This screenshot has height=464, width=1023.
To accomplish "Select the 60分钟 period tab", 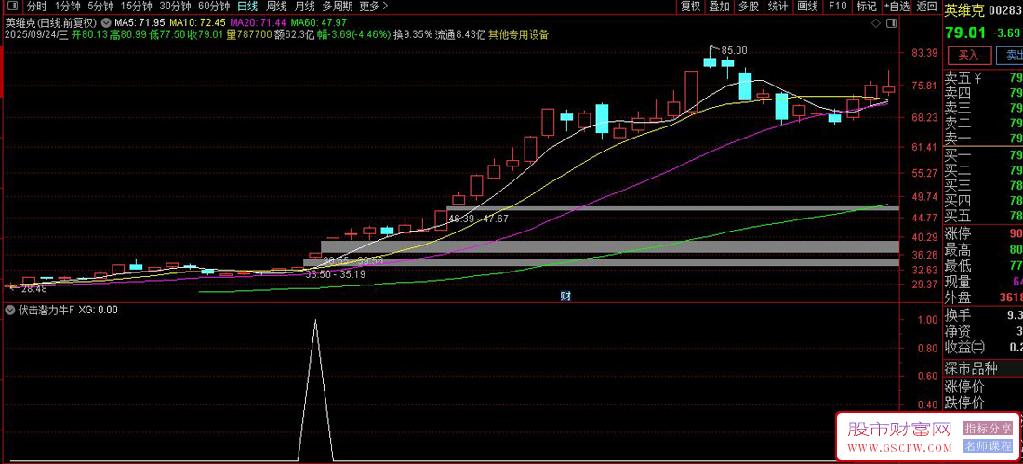I will 213,7.
